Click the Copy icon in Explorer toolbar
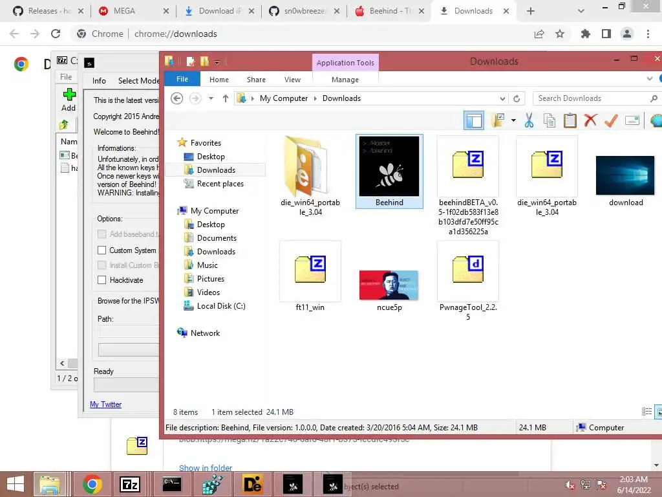This screenshot has height=497, width=662. coord(550,120)
